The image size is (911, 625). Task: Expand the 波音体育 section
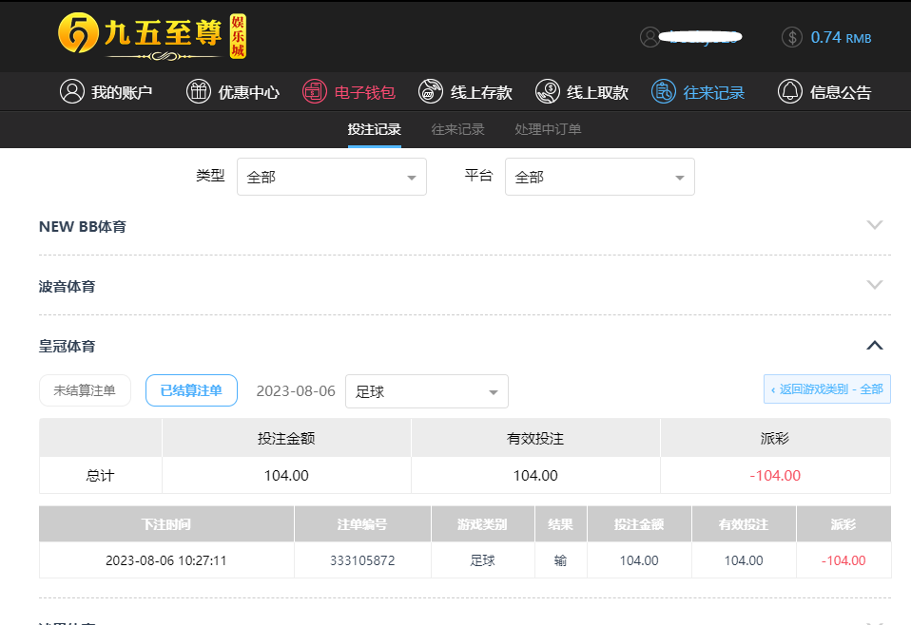pos(875,285)
